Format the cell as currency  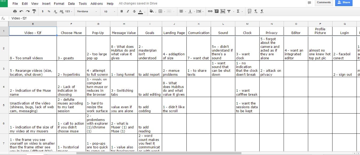click(x=43, y=11)
